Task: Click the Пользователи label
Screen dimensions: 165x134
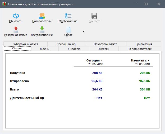Action: tap(42, 21)
